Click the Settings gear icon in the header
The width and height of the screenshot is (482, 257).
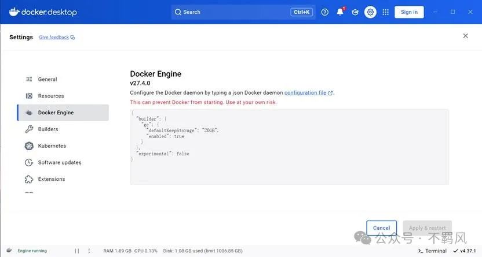(370, 12)
